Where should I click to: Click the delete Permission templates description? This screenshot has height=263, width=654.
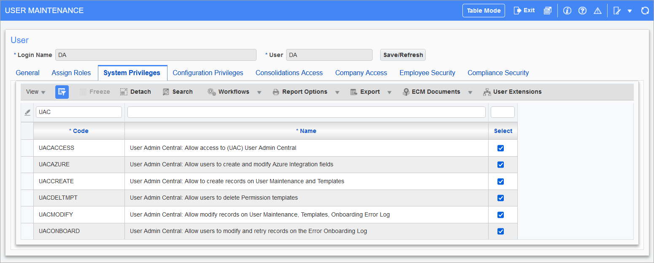(214, 198)
